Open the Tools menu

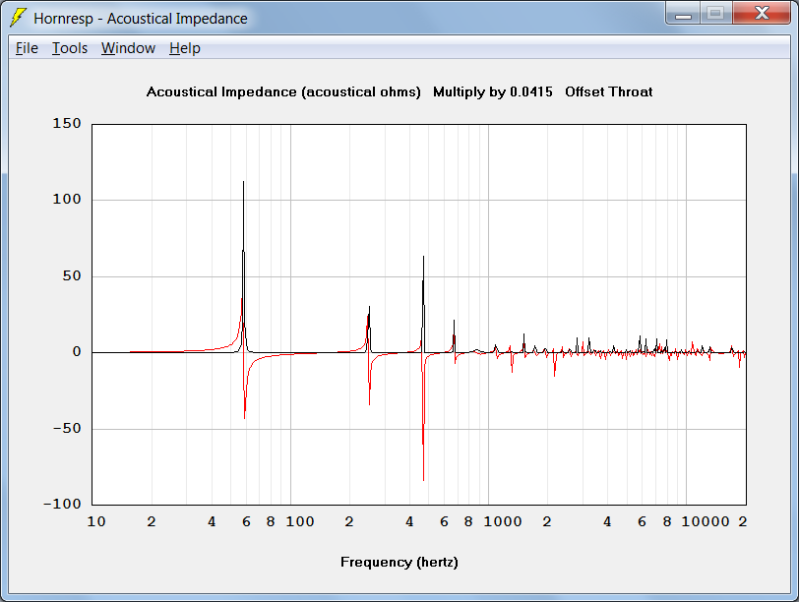(70, 48)
